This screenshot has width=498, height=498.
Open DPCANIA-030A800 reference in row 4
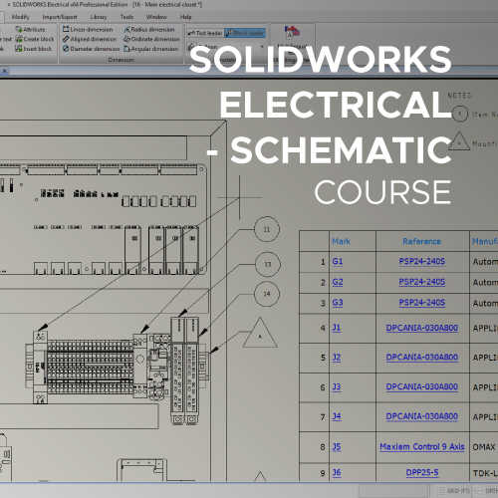(x=422, y=328)
